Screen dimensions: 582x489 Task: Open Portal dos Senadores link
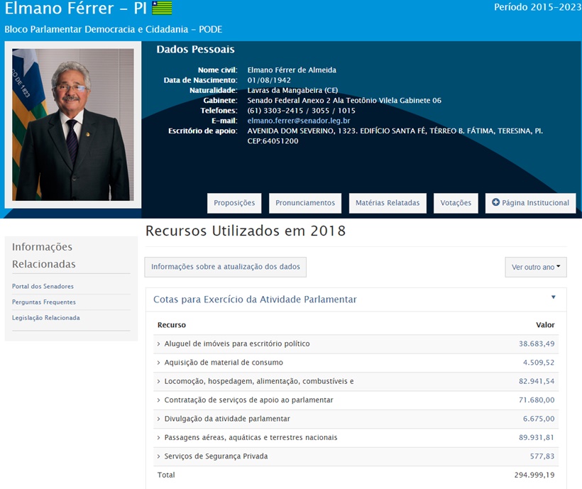coord(43,287)
